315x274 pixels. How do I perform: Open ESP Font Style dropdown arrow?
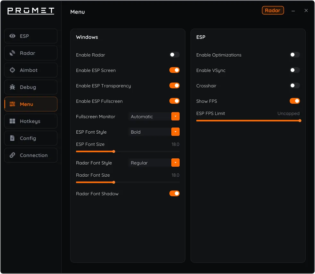click(x=175, y=132)
